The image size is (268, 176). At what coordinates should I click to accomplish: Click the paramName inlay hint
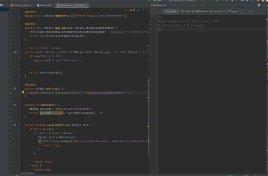[x=116, y=32]
